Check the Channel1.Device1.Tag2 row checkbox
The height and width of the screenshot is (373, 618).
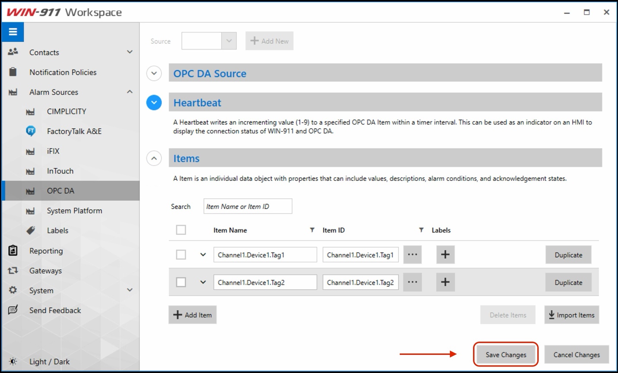pyautogui.click(x=181, y=282)
